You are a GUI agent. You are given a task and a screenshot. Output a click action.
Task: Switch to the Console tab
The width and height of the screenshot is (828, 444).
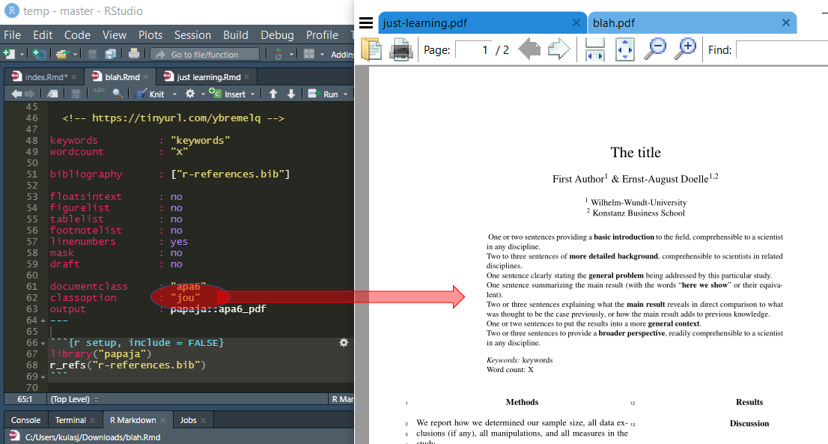click(x=25, y=420)
